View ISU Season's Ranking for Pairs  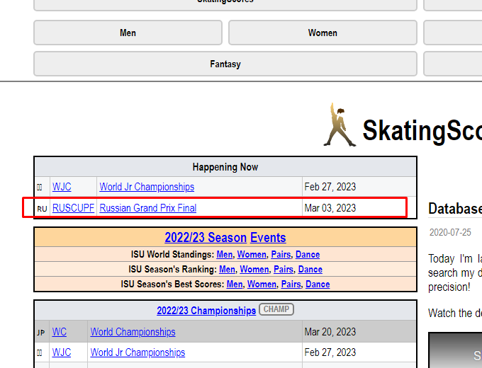click(x=284, y=269)
